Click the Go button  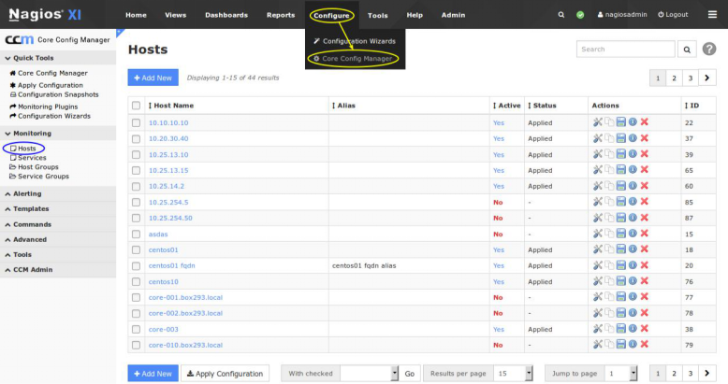coord(410,374)
